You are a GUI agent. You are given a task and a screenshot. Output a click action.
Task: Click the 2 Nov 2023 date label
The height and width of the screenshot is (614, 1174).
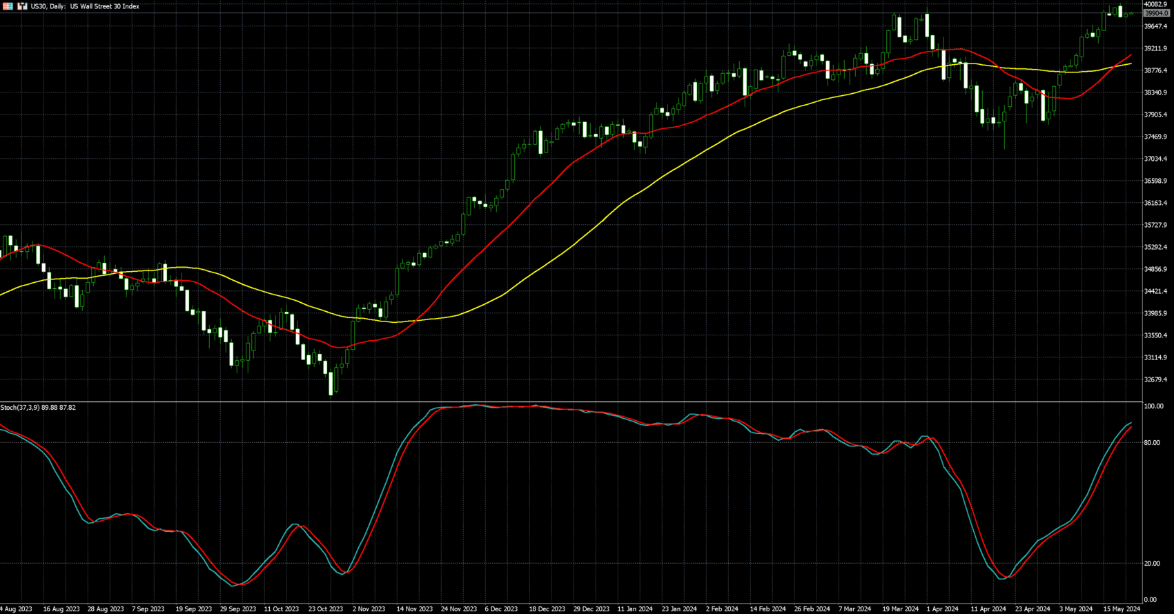369,609
